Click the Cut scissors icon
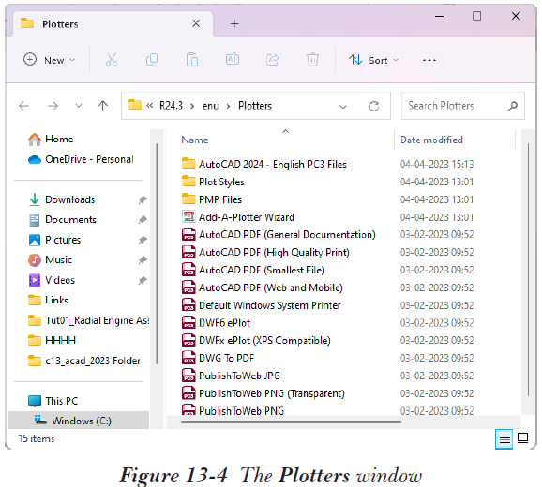The width and height of the screenshot is (542, 487). tap(112, 60)
